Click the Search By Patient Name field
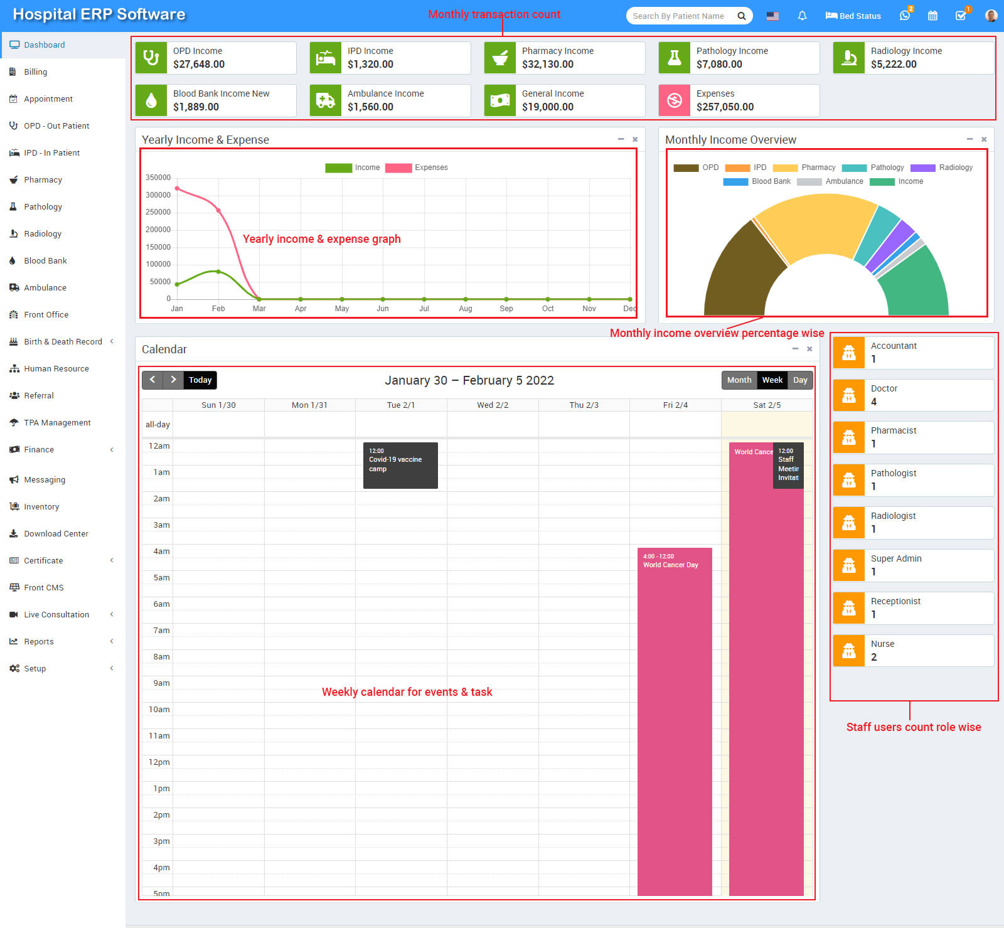The width and height of the screenshot is (1004, 928). [679, 16]
